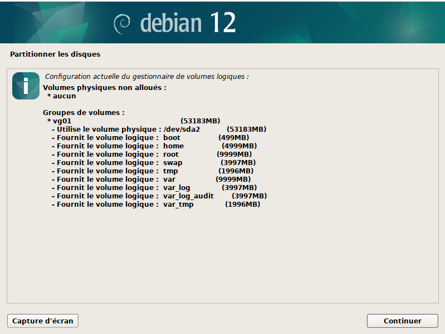Click the swap logical volume row

[154, 163]
